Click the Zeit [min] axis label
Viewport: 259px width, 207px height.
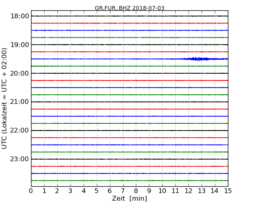point(129,198)
